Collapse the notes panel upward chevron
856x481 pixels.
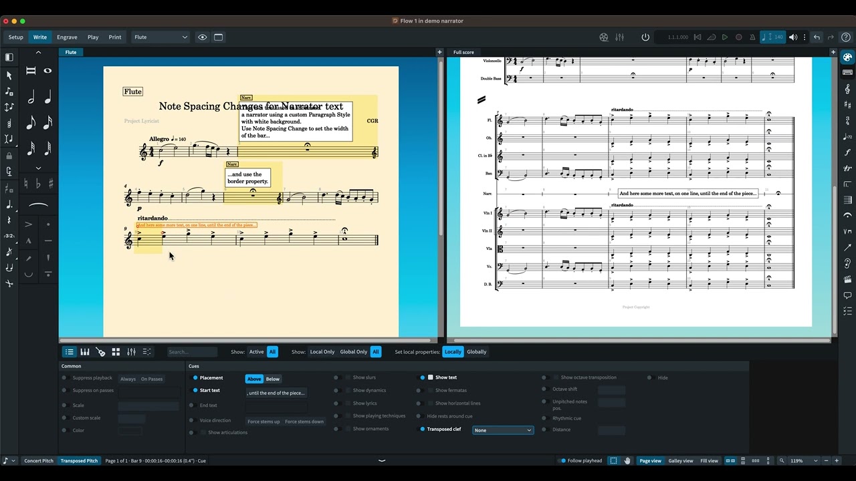click(x=38, y=53)
